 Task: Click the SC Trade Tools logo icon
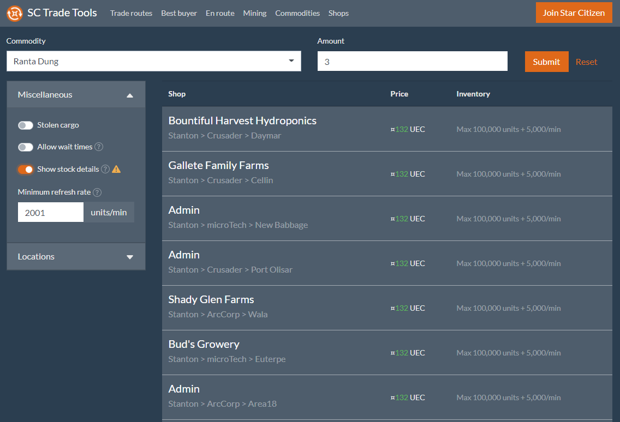click(x=15, y=14)
